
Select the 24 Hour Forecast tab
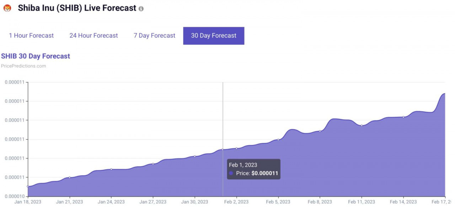[x=93, y=36]
